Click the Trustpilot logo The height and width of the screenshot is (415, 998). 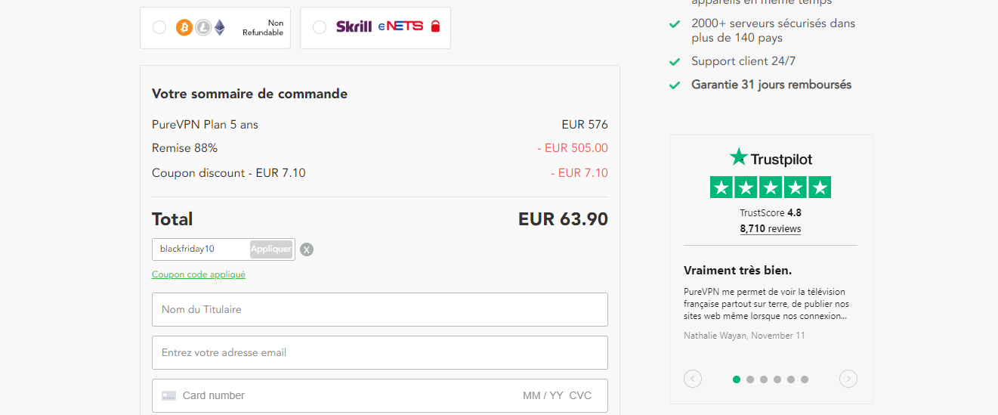(x=771, y=158)
